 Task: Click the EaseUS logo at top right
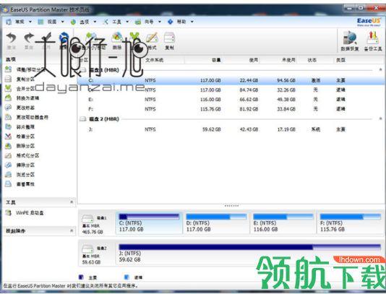369,22
